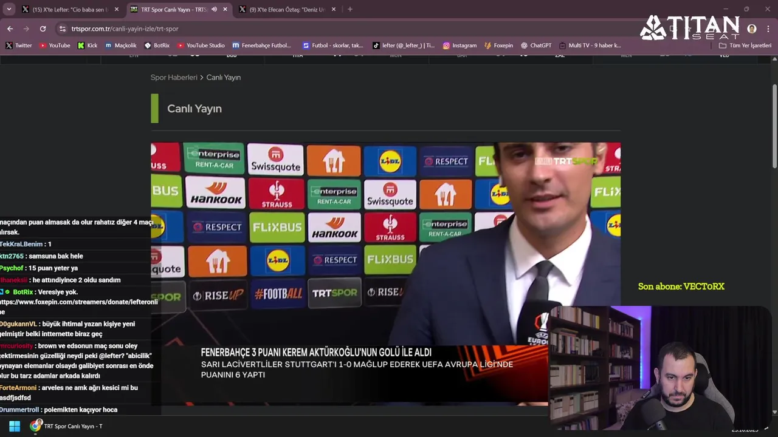Click the Drummertroll chat username
Image resolution: width=778 pixels, height=437 pixels.
[x=19, y=410]
